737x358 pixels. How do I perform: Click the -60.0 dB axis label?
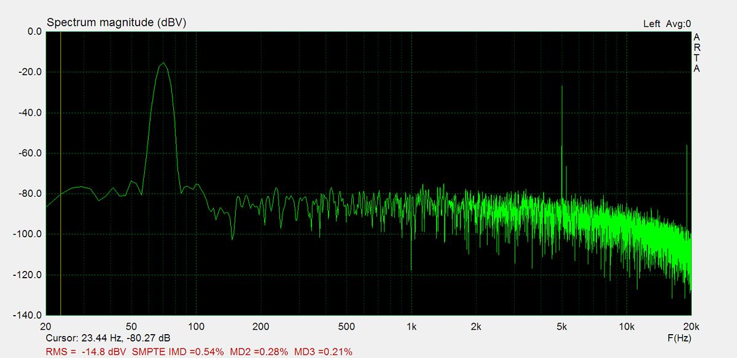coord(28,153)
